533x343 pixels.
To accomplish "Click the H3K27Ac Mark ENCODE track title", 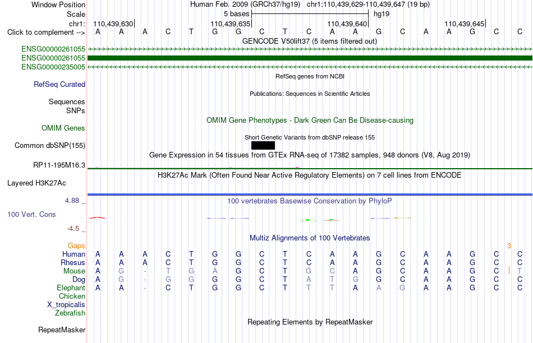I will tap(310, 175).
